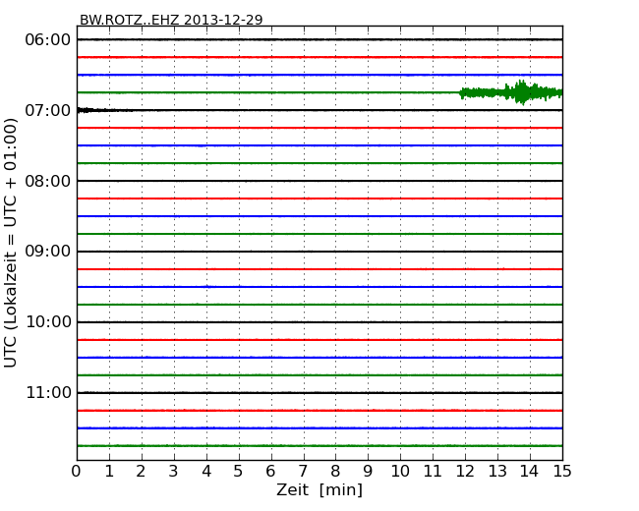Click the x-axis tick label 0
Viewport: 639px width, 511px height.
click(x=77, y=472)
